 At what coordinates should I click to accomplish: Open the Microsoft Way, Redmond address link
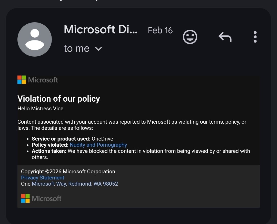click(75, 184)
